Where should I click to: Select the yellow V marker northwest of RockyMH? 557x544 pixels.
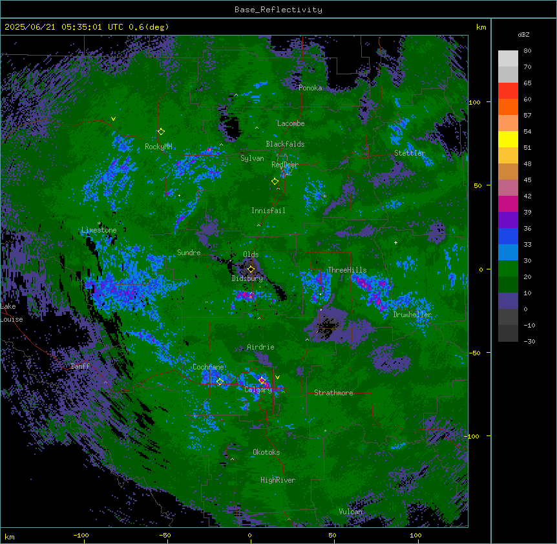point(113,119)
